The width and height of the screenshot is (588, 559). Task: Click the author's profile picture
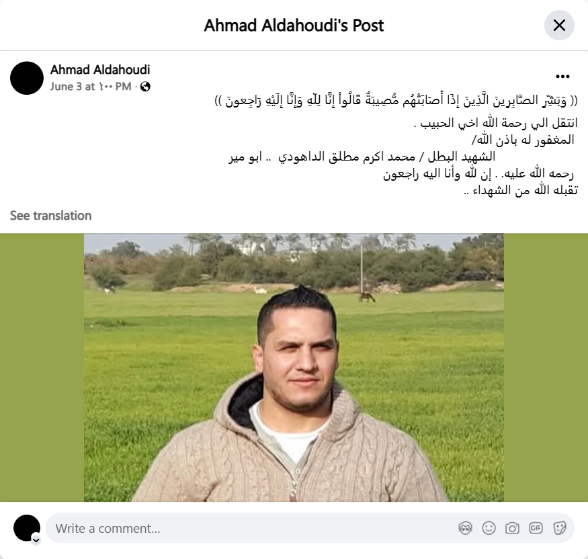27,78
